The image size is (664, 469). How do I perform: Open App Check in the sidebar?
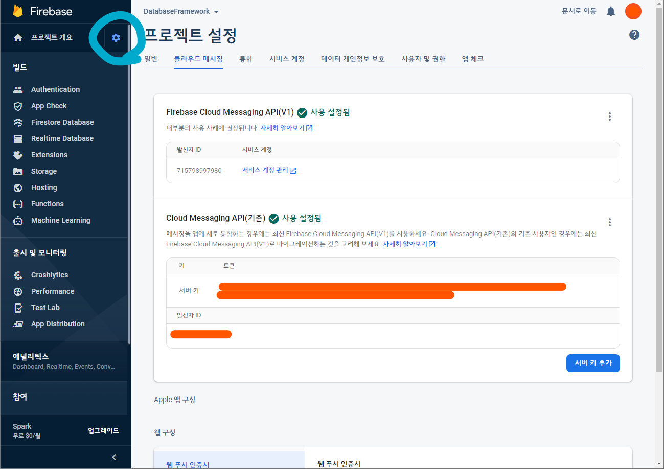pyautogui.click(x=49, y=106)
